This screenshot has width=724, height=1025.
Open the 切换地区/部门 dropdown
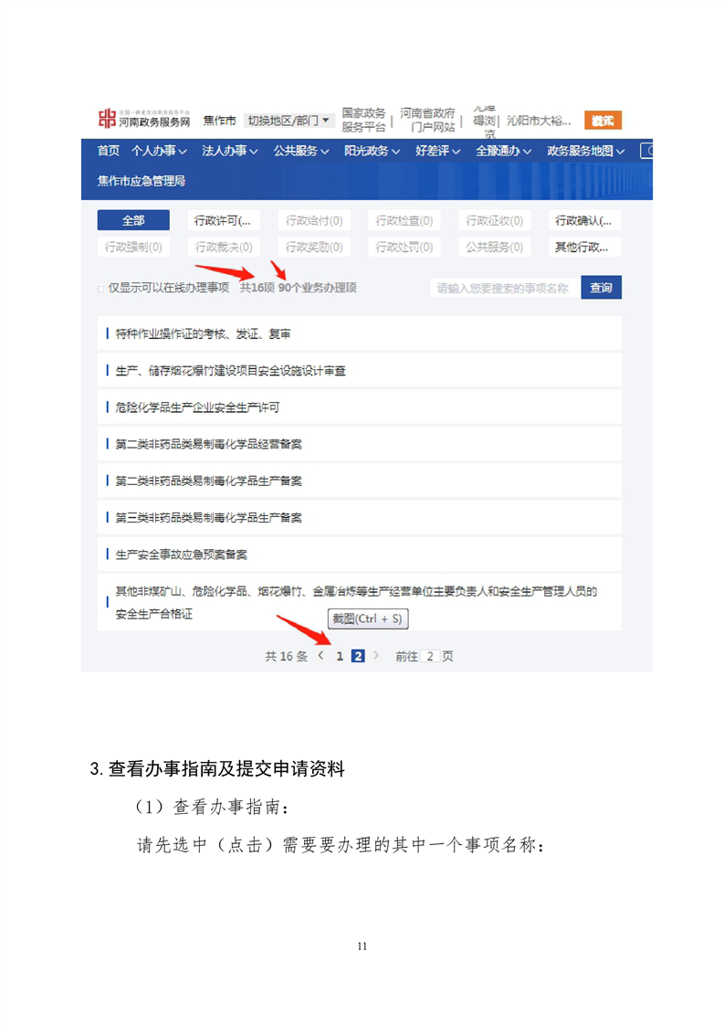pos(289,121)
